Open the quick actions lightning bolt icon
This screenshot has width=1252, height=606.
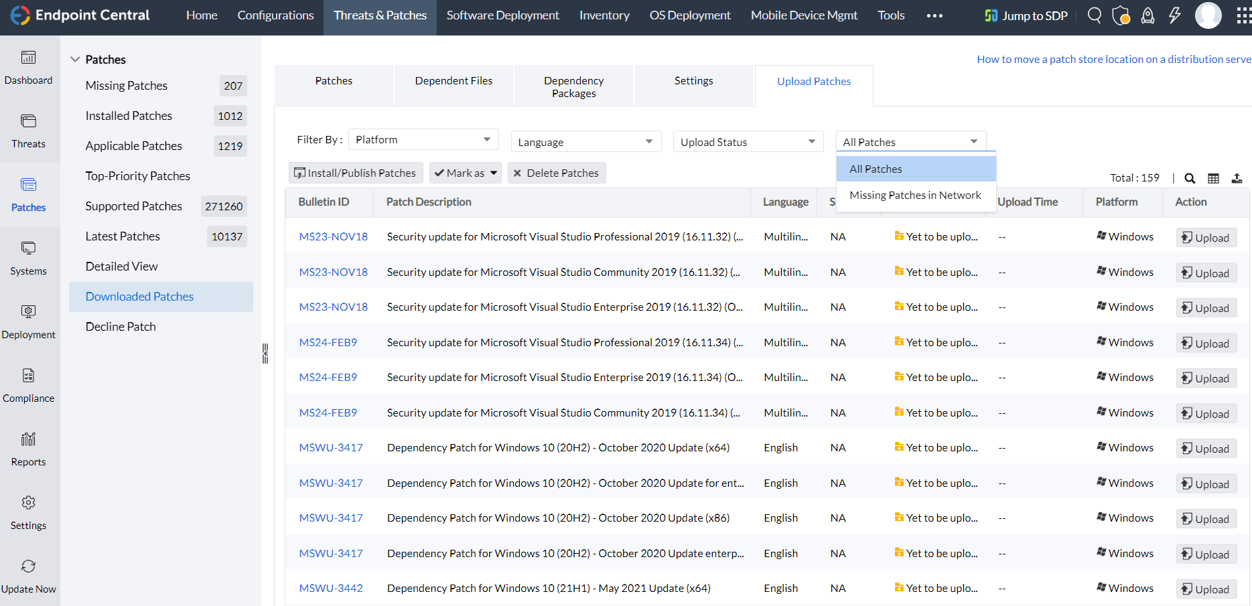[x=1174, y=15]
